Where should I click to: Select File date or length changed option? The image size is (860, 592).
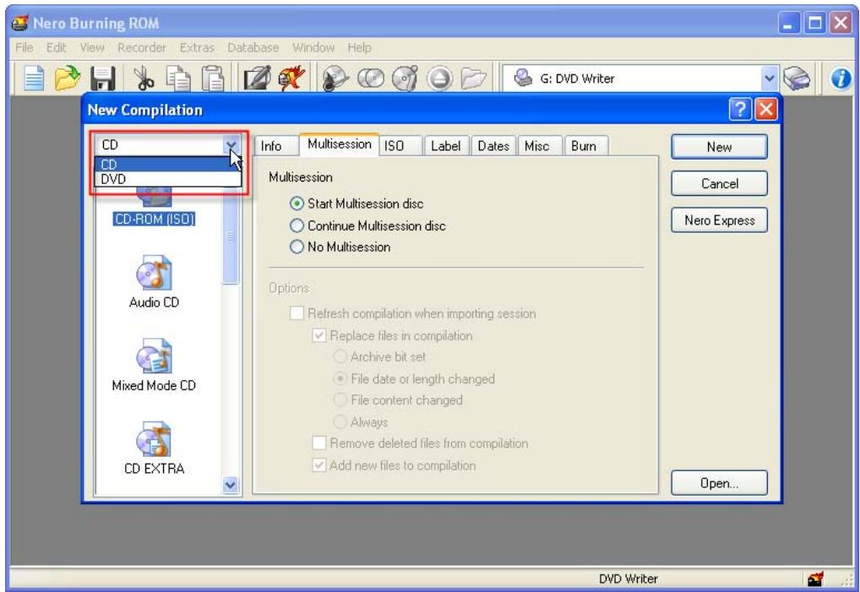point(340,379)
